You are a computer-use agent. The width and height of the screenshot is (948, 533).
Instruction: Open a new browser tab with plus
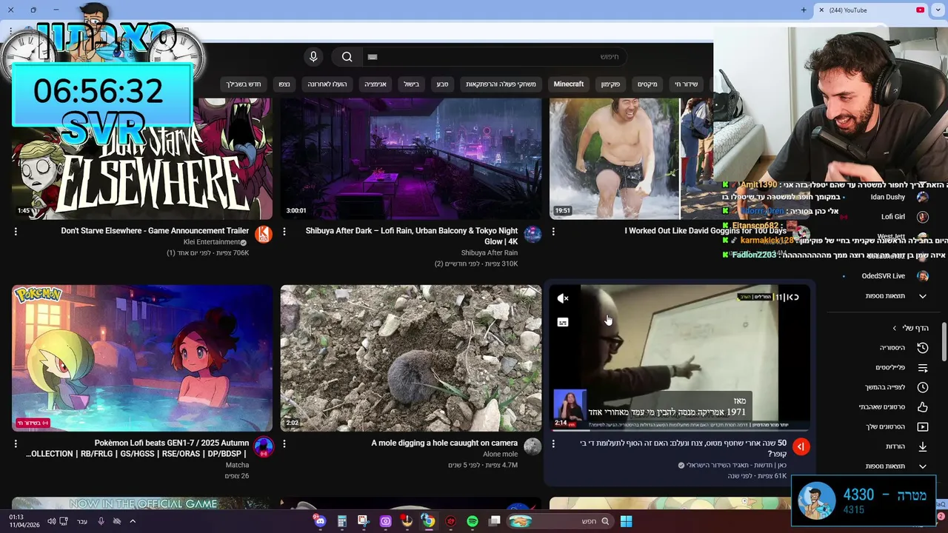coord(804,10)
